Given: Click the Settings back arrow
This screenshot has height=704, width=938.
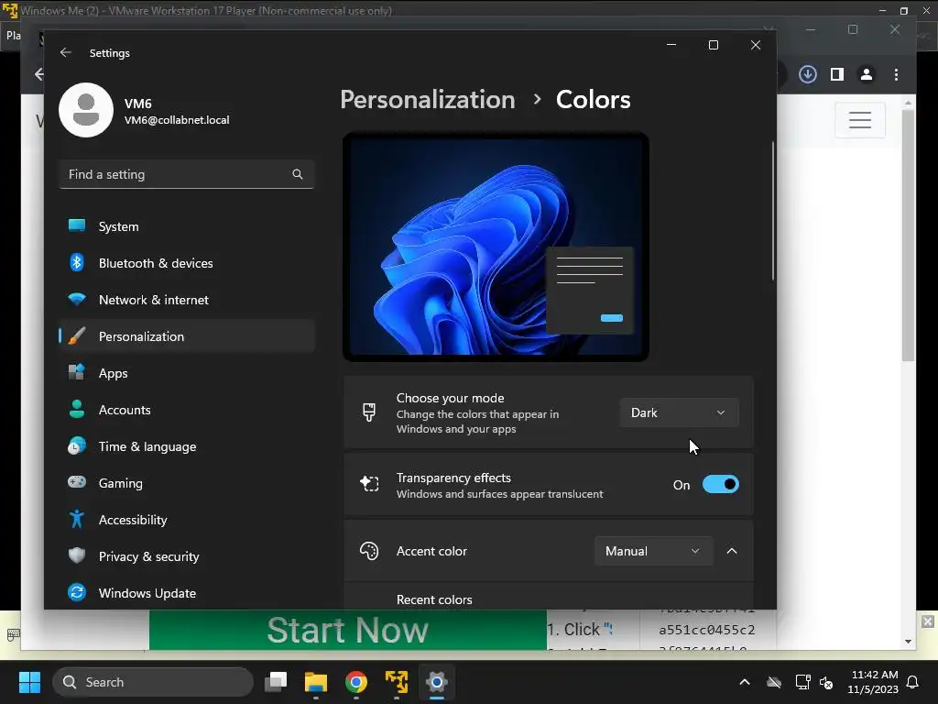Looking at the screenshot, I should point(65,52).
